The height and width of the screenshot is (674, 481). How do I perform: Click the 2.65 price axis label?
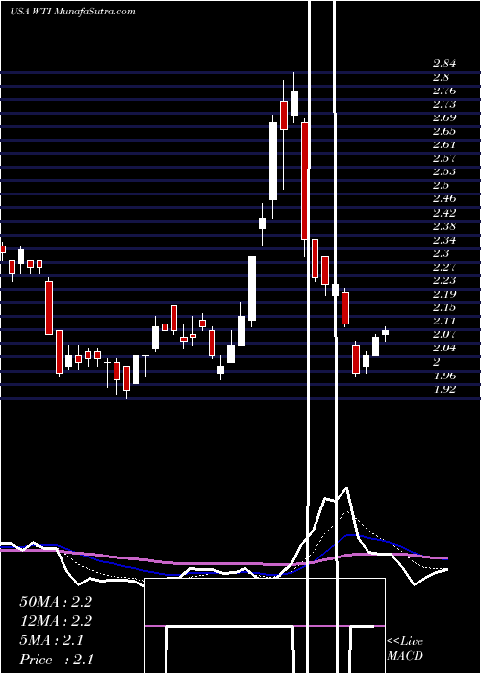coord(444,132)
